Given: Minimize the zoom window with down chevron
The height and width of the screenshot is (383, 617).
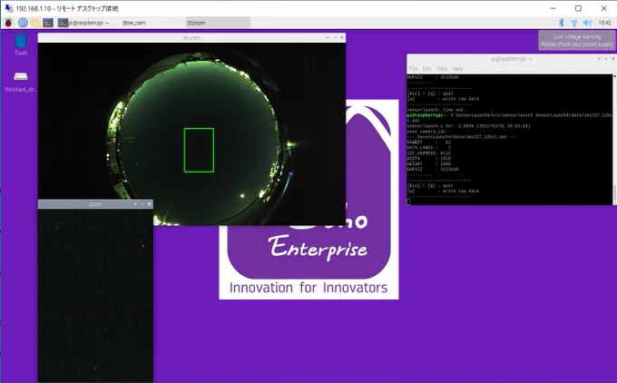Looking at the screenshot, I should [135, 204].
